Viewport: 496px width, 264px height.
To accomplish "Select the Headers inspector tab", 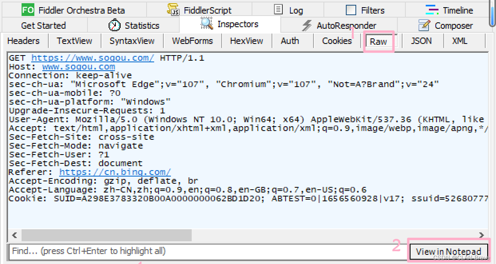I will (x=24, y=41).
